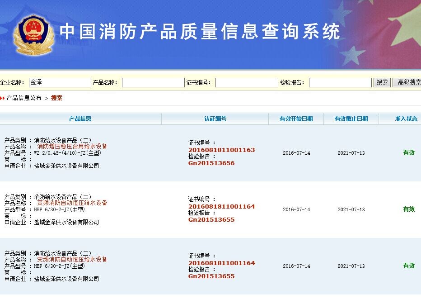
Task: Open certificate 2016081811001163
Action: click(x=221, y=150)
